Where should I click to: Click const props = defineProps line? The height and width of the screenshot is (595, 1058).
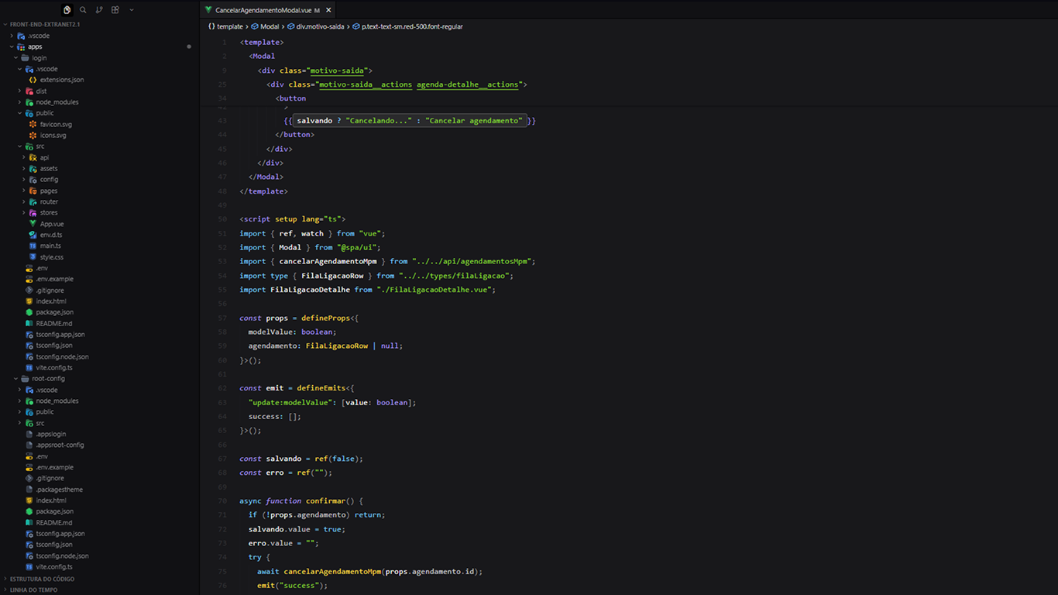(299, 318)
